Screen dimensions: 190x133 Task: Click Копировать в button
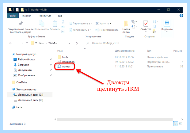[80, 30]
